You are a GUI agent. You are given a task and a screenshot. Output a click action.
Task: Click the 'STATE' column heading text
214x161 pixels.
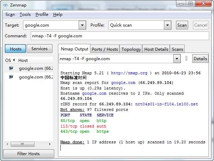[86, 115]
